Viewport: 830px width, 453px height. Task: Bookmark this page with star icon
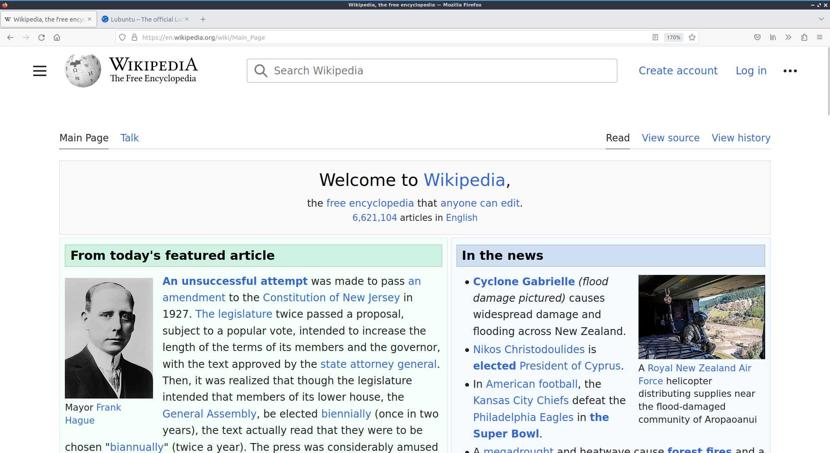tap(692, 38)
